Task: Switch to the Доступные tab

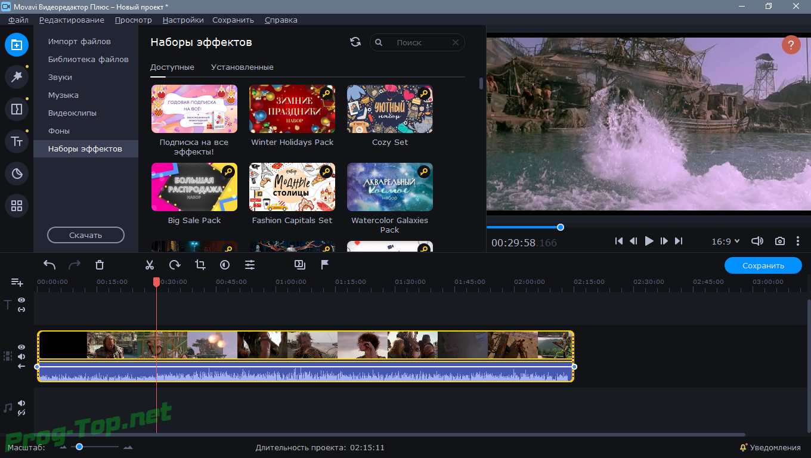Action: 172,67
